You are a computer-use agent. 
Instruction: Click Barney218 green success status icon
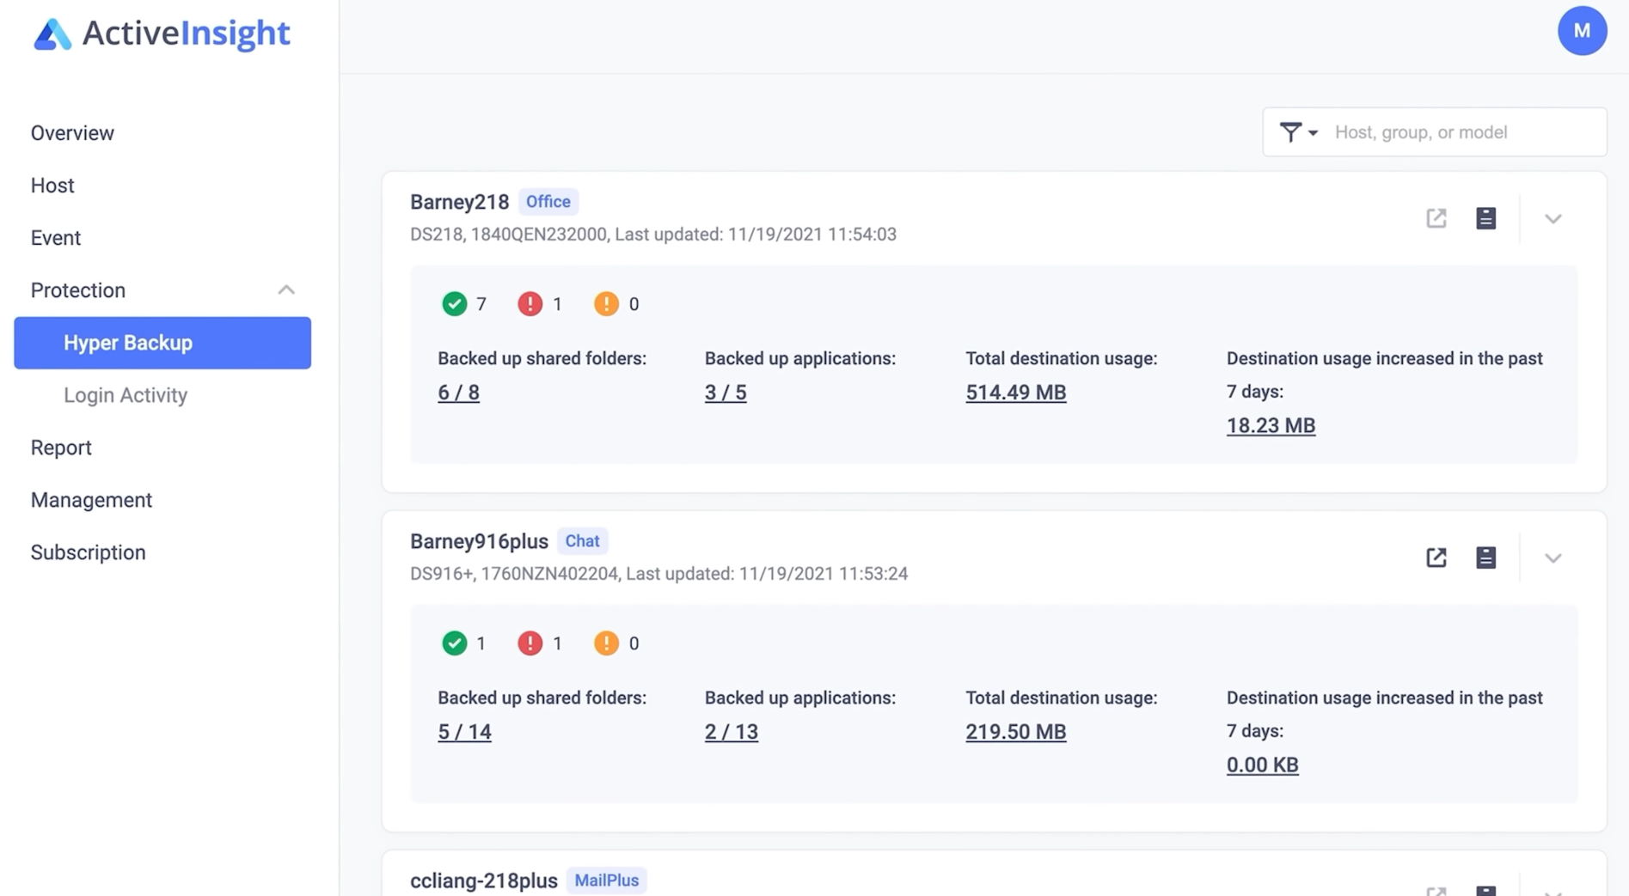tap(454, 303)
